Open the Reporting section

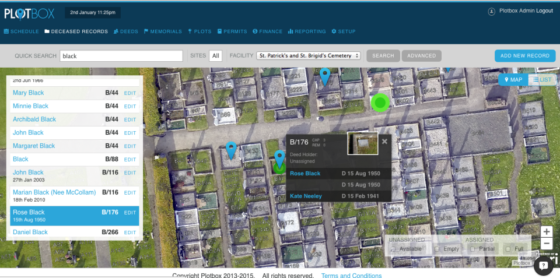307,31
